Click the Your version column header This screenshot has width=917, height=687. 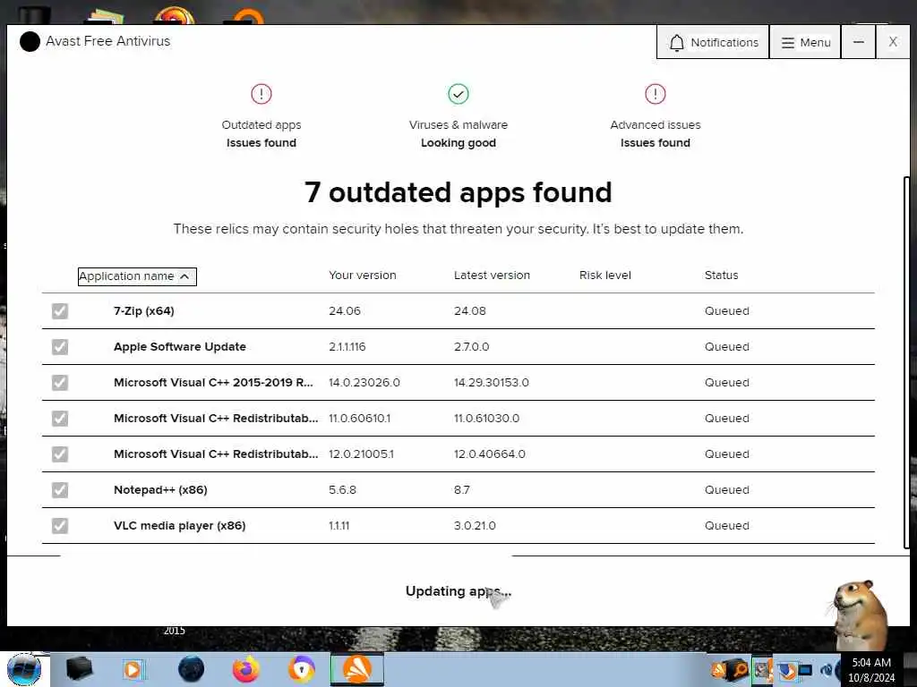(363, 276)
